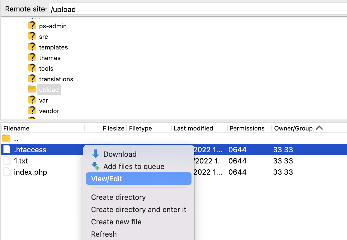Click the blue Download arrow icon
347x240 pixels.
tap(95, 154)
